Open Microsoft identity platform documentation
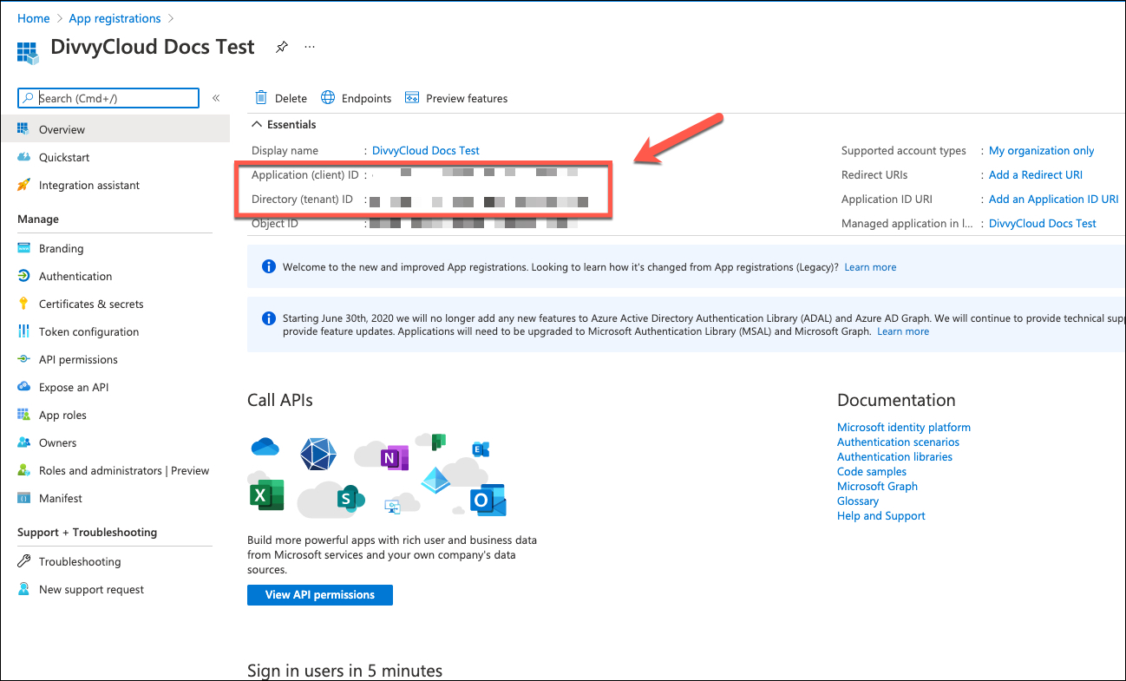 point(904,427)
